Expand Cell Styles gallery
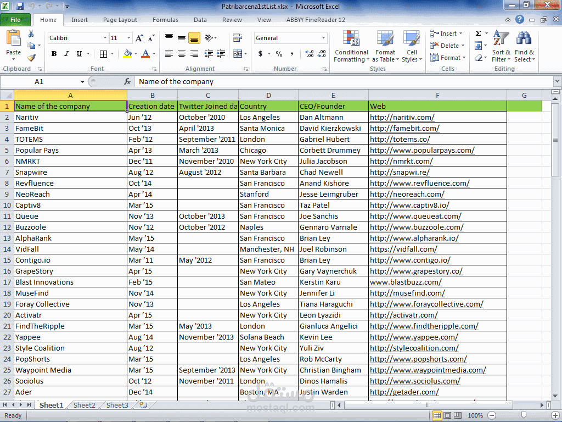This screenshot has width=562, height=422. click(x=412, y=46)
